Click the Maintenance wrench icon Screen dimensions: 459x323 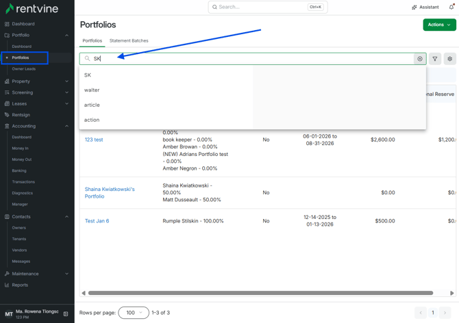(7, 274)
